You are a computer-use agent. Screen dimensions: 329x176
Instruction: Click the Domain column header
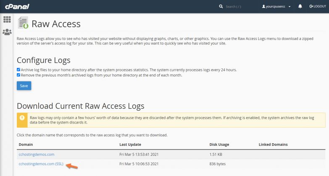pos(25,144)
